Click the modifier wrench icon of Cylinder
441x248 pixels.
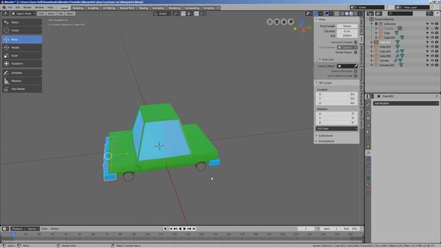tap(396, 61)
